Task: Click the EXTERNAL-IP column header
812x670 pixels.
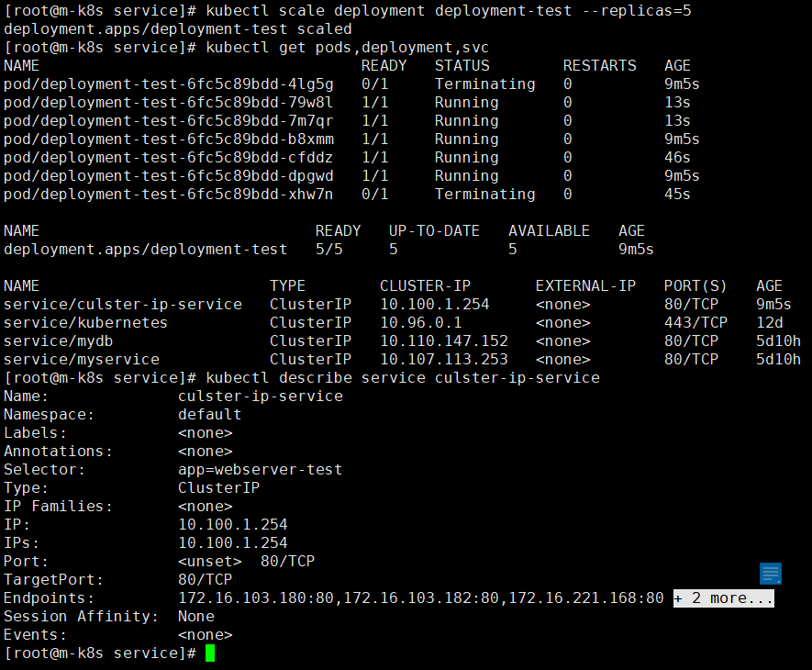Action: [x=585, y=286]
